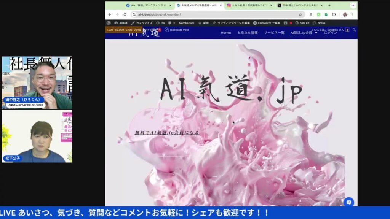Click Elementor で編集 in admin bar
This screenshot has width=390, height=219.
(267, 23)
